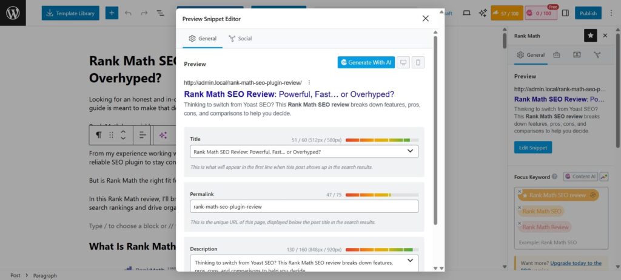This screenshot has height=280, width=621.
Task: Click the Title length progress bar
Action: click(x=382, y=140)
